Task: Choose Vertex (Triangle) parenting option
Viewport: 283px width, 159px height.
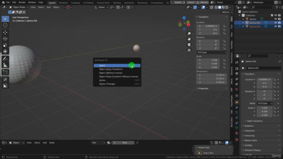Action: tap(117, 84)
